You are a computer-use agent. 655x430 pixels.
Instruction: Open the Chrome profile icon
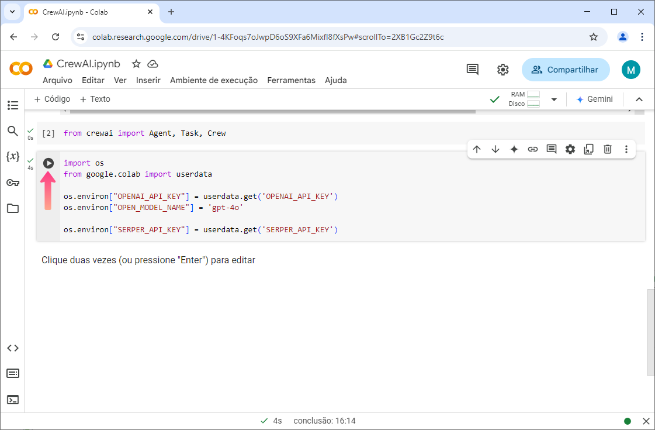(x=622, y=37)
